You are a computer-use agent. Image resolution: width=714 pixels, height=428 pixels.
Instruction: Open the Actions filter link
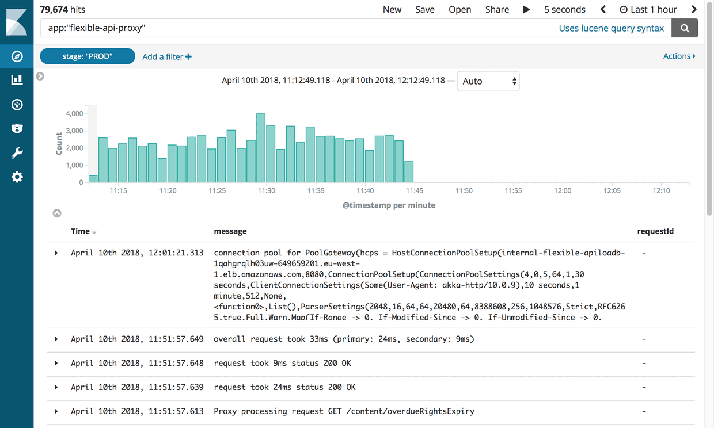point(679,56)
